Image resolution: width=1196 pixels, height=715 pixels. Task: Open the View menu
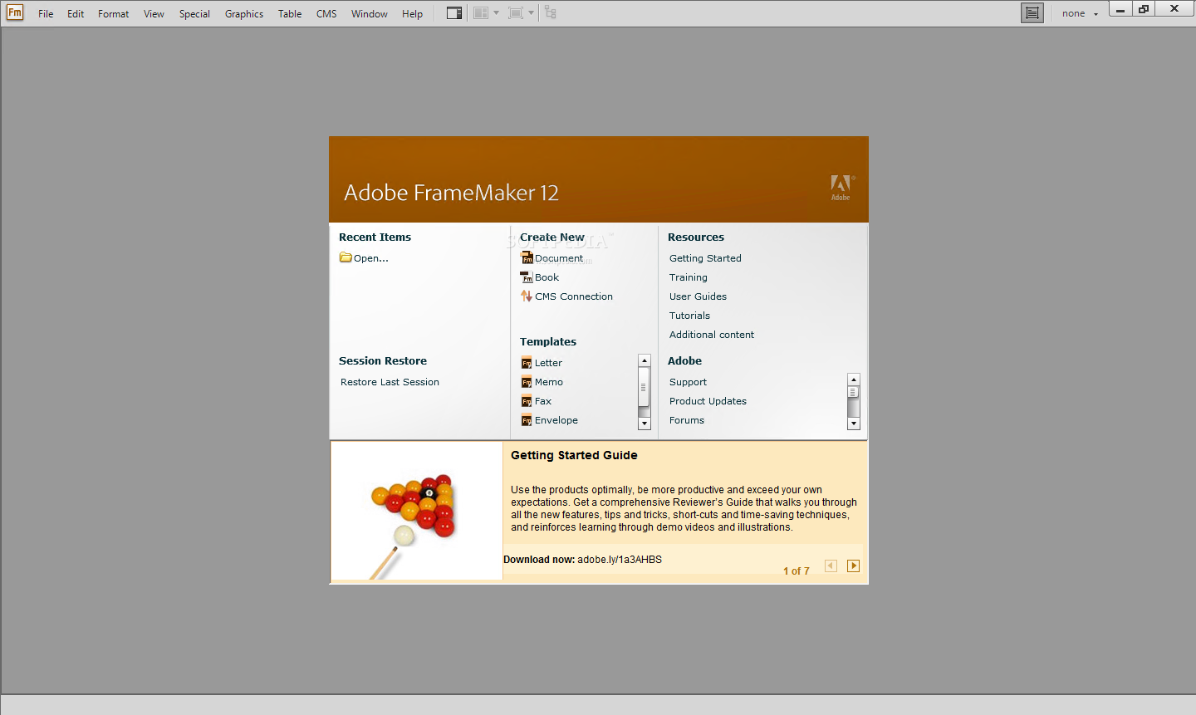coord(154,13)
